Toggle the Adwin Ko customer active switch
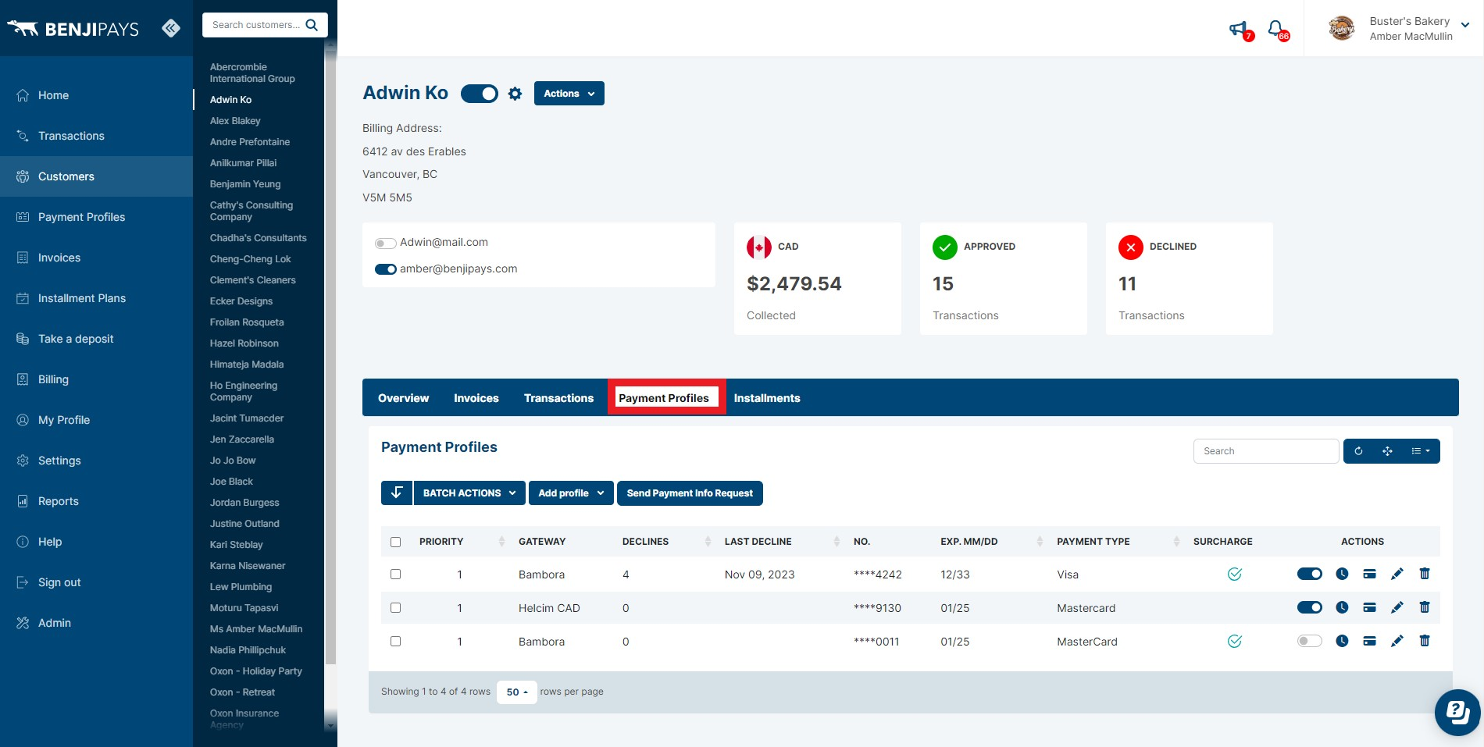This screenshot has width=1484, height=747. 480,94
